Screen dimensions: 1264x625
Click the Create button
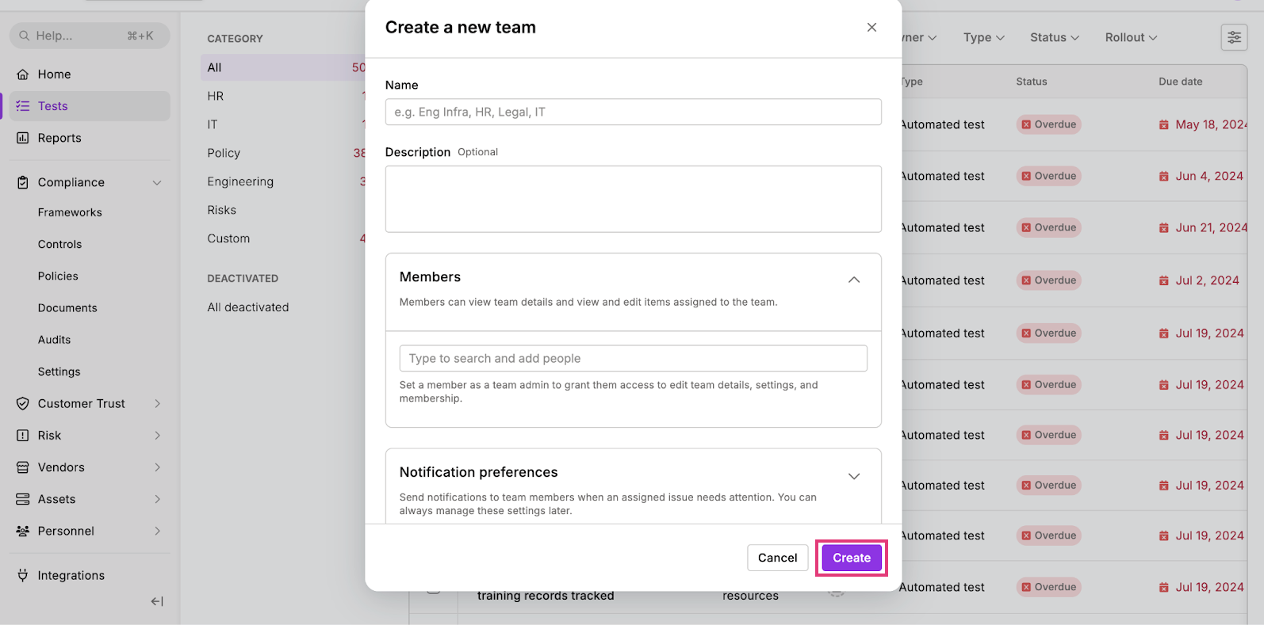(x=852, y=558)
